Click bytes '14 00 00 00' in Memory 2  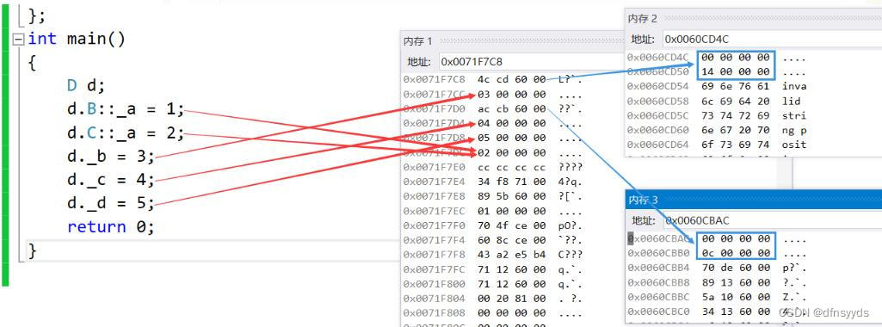point(736,71)
